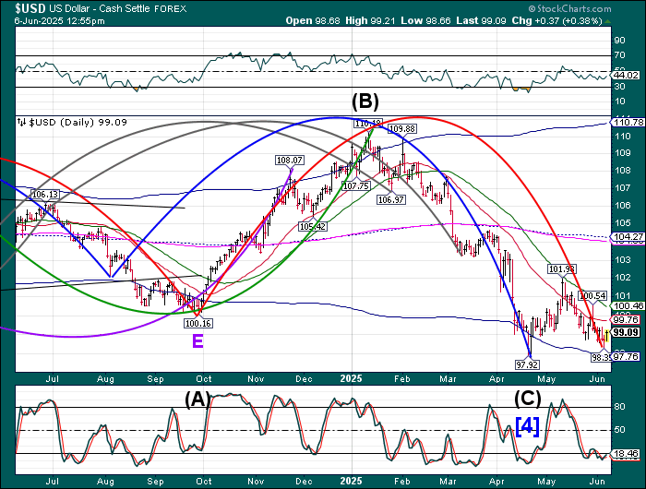Click the blue [4] wave annotation
The width and height of the screenshot is (646, 489).
coord(527,427)
